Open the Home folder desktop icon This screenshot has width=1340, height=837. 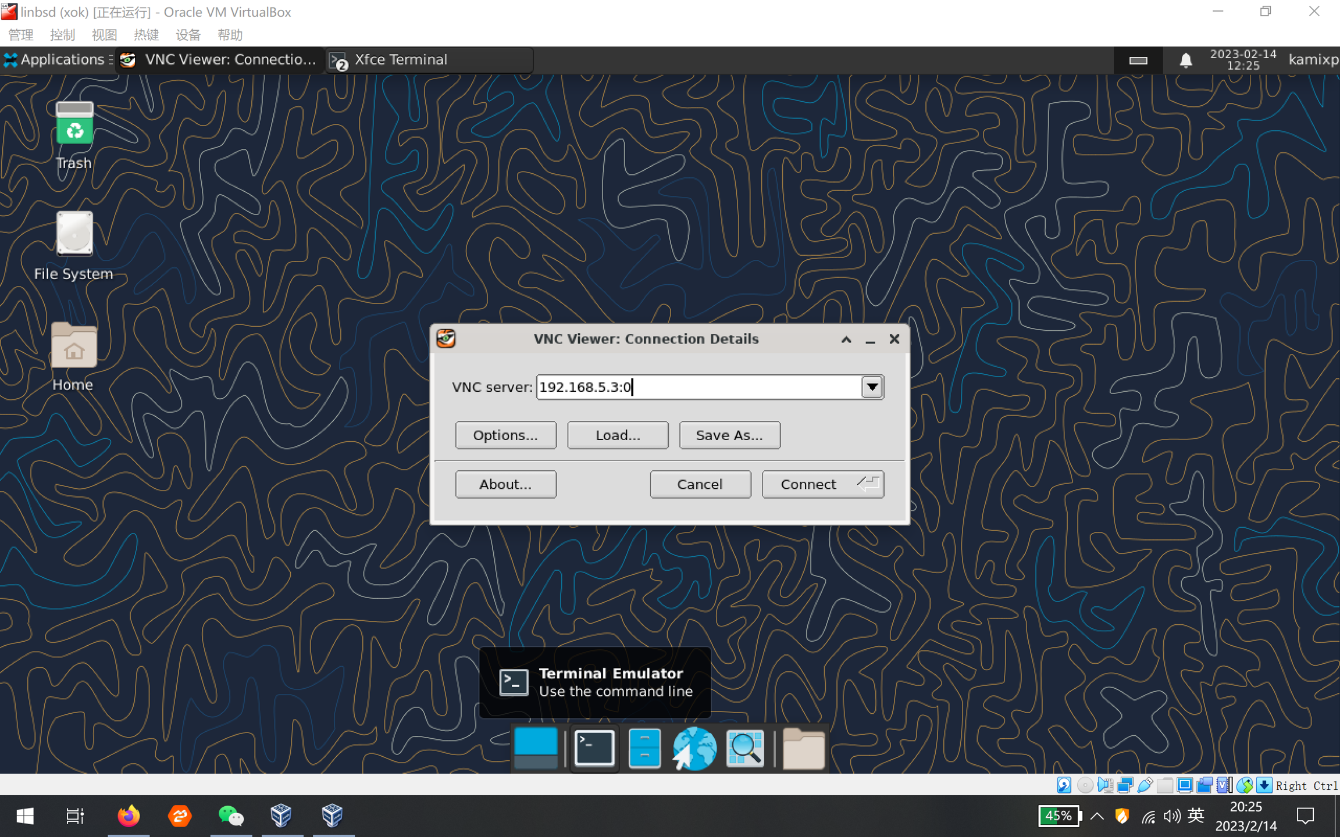tap(74, 345)
